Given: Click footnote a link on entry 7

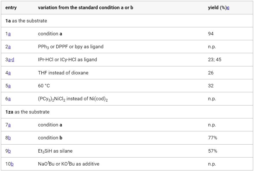Looking at the screenshot, I should click(10, 125).
